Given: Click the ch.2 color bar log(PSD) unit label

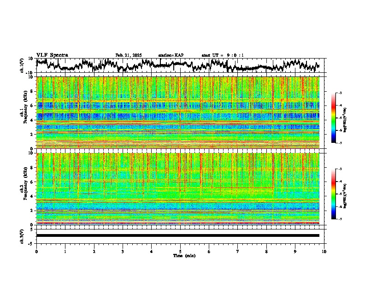Looking at the screenshot, I should [345, 196].
